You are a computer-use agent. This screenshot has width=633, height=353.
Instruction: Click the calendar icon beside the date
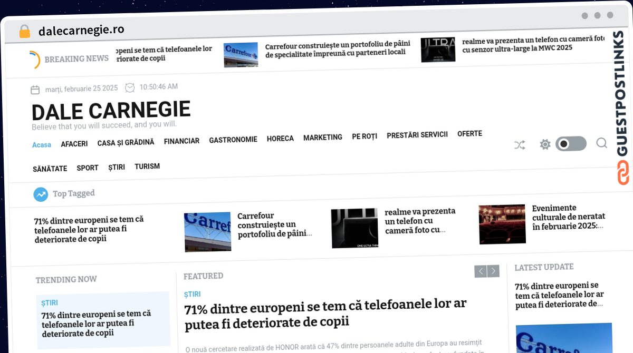pos(35,90)
